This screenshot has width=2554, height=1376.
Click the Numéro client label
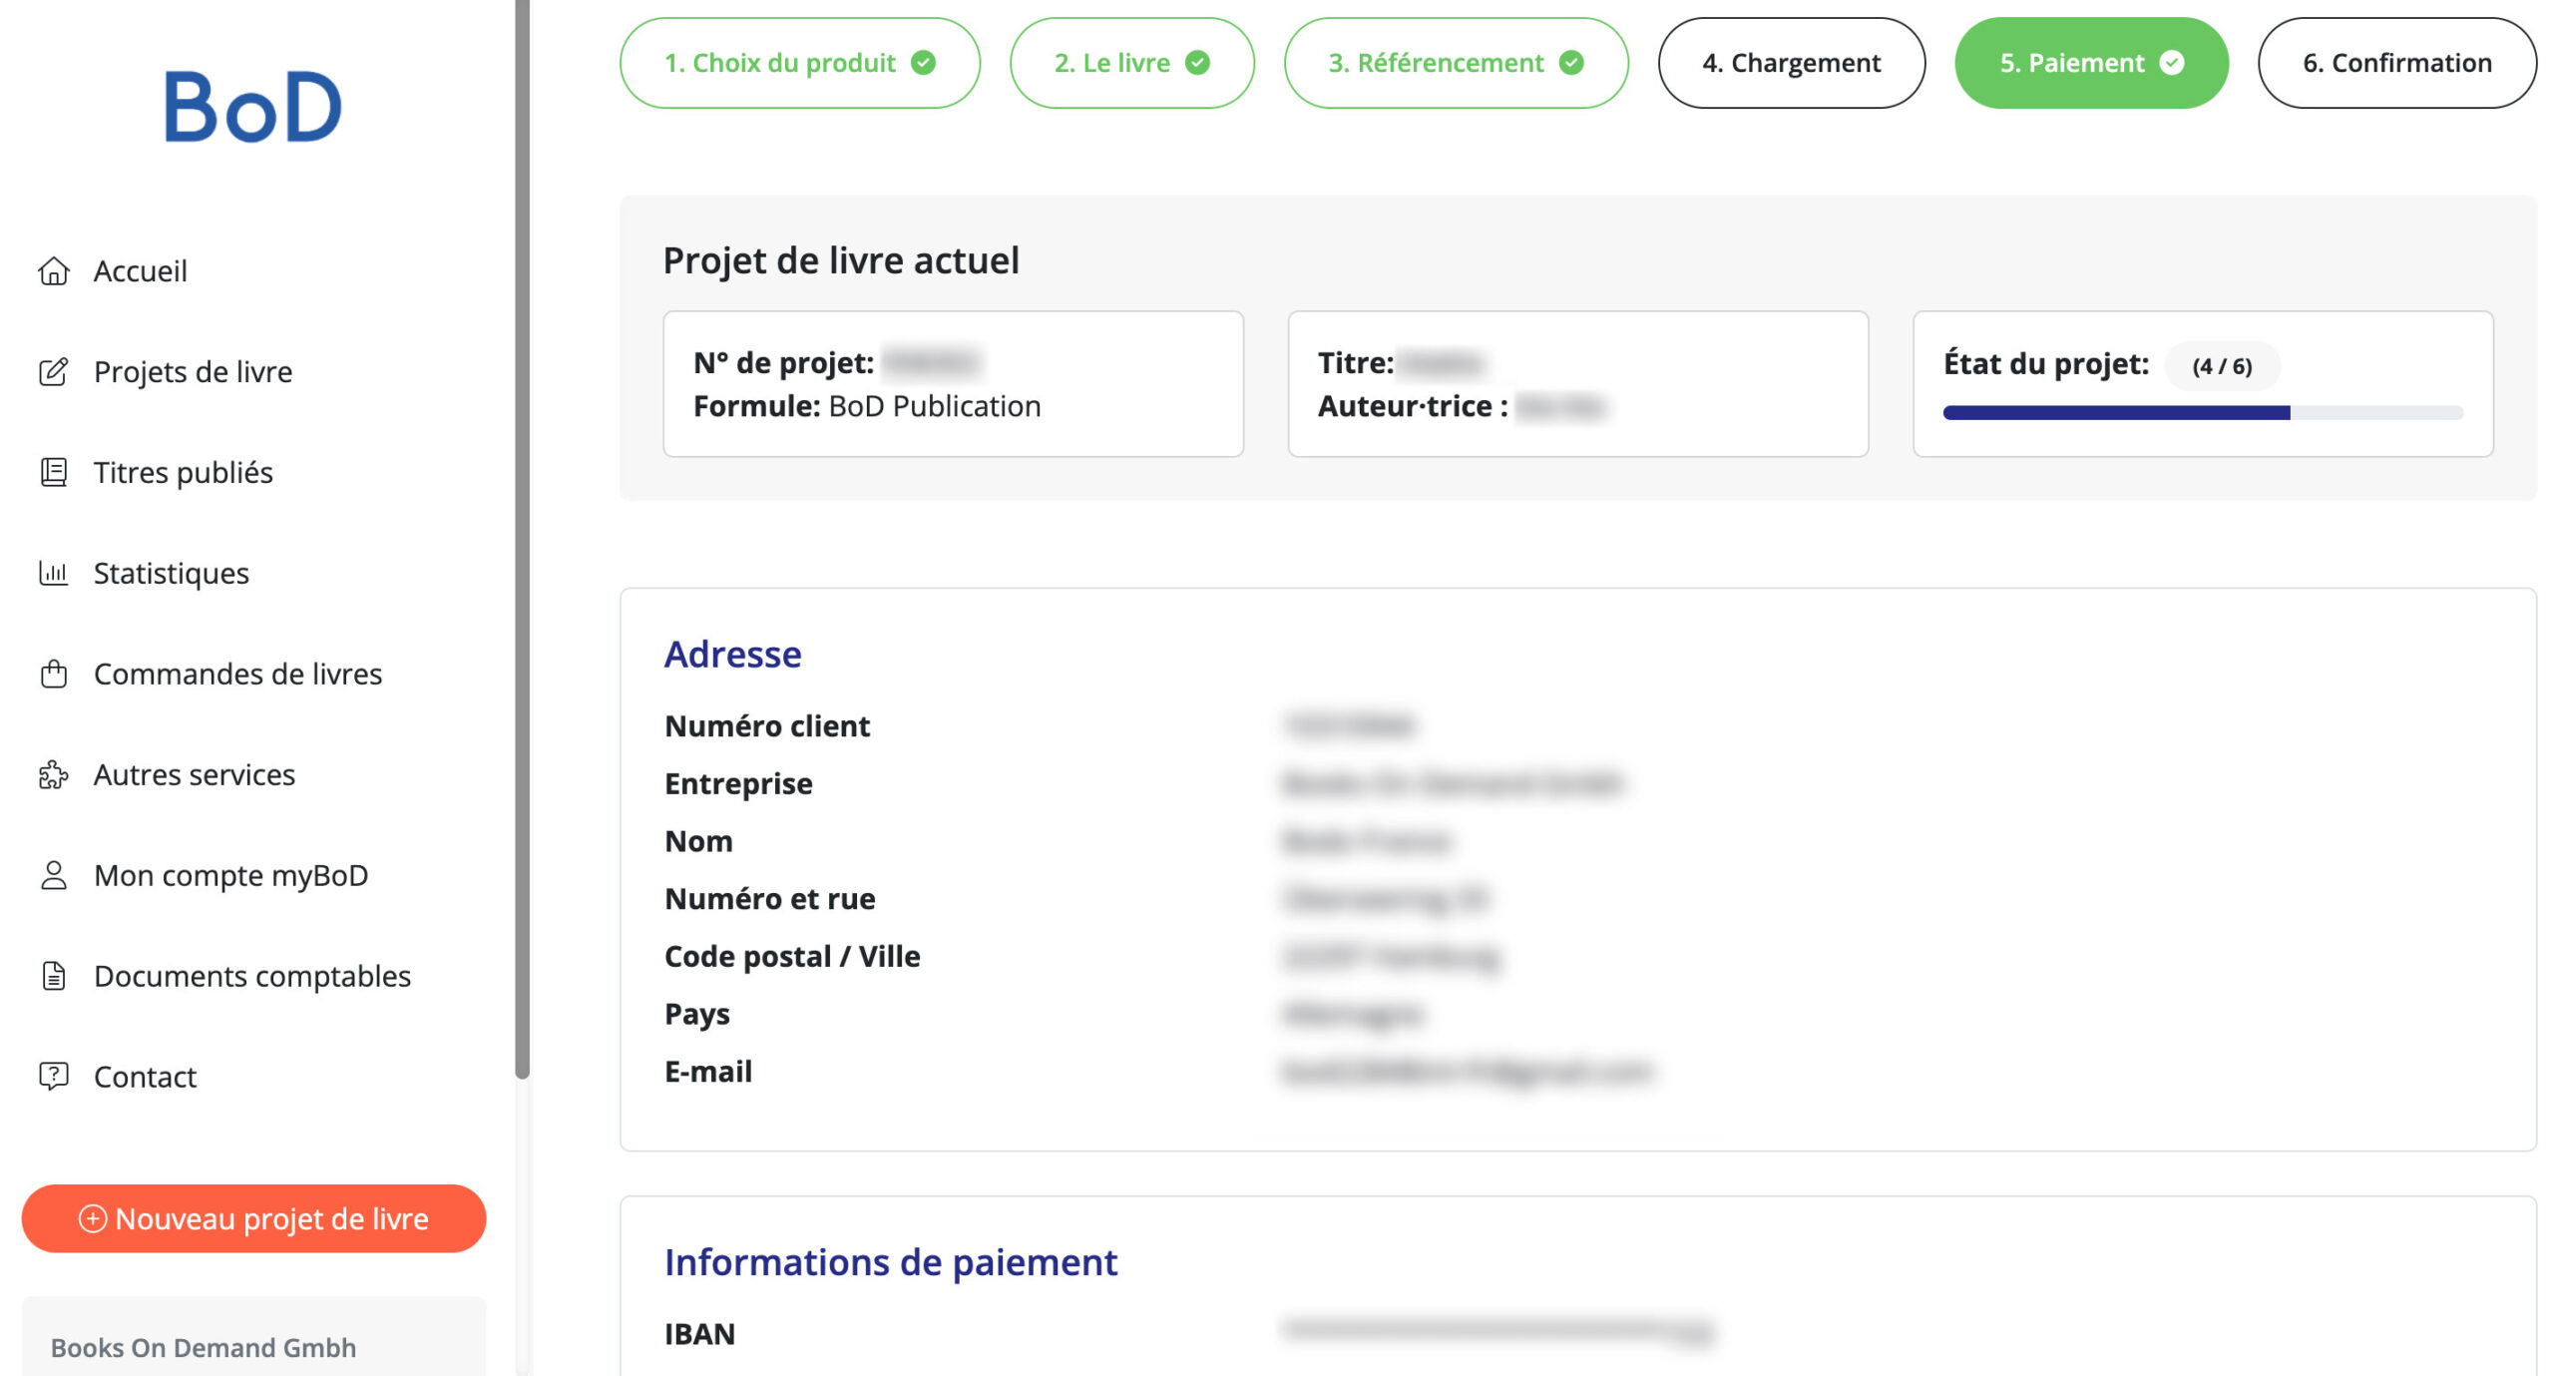(767, 725)
